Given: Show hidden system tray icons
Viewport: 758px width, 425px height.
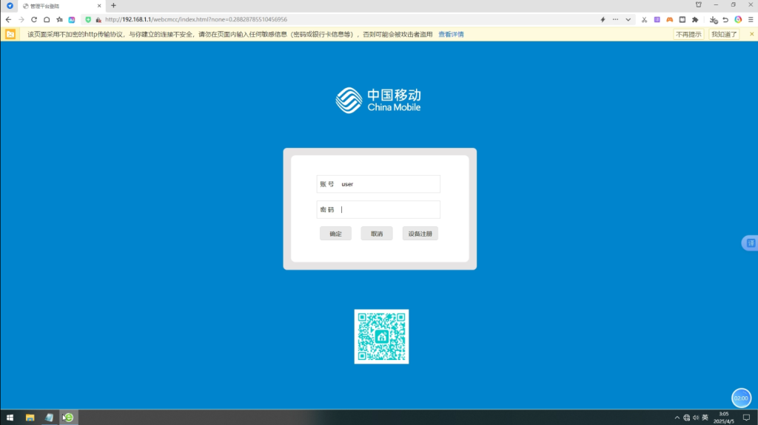Looking at the screenshot, I should 677,418.
